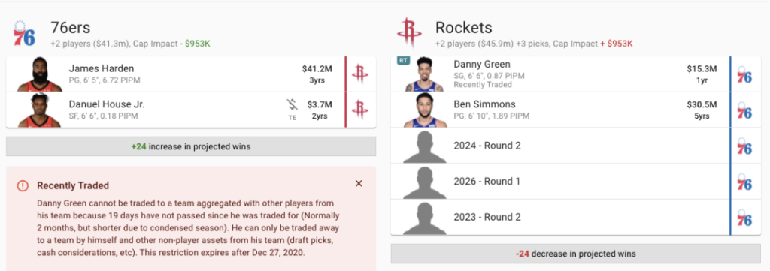Screen dimensions: 770x271
Task: Click the Danny Green name
Action: tap(482, 65)
